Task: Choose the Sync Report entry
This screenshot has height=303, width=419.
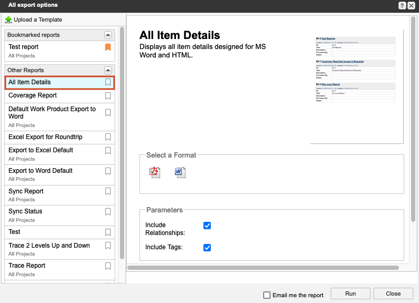Action: coord(26,191)
